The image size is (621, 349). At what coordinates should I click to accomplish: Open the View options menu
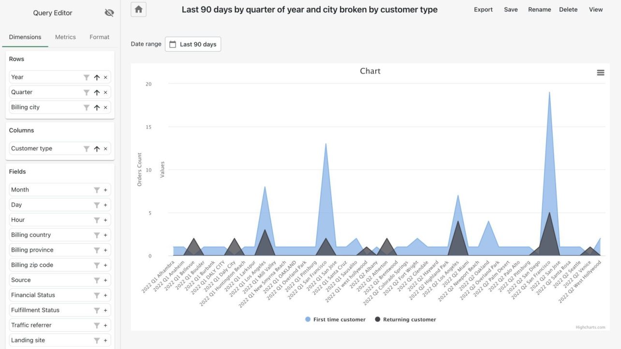pyautogui.click(x=595, y=10)
